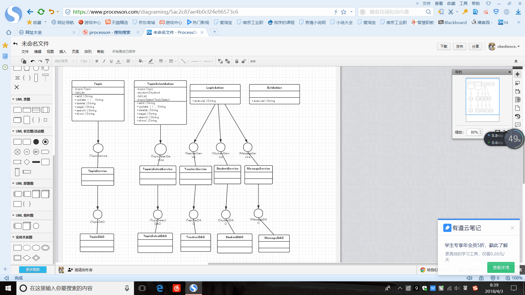Click 邀请协作者 invite collaborators
525x295 pixels.
point(80,270)
